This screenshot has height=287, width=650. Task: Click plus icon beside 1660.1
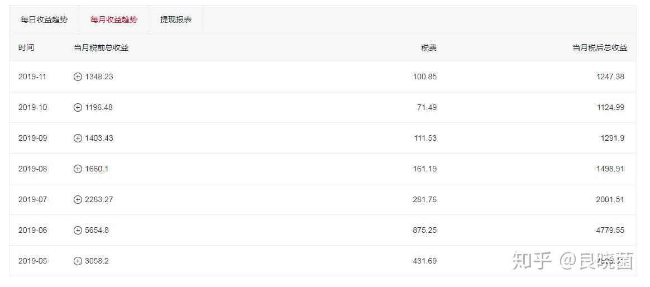pyautogui.click(x=78, y=169)
